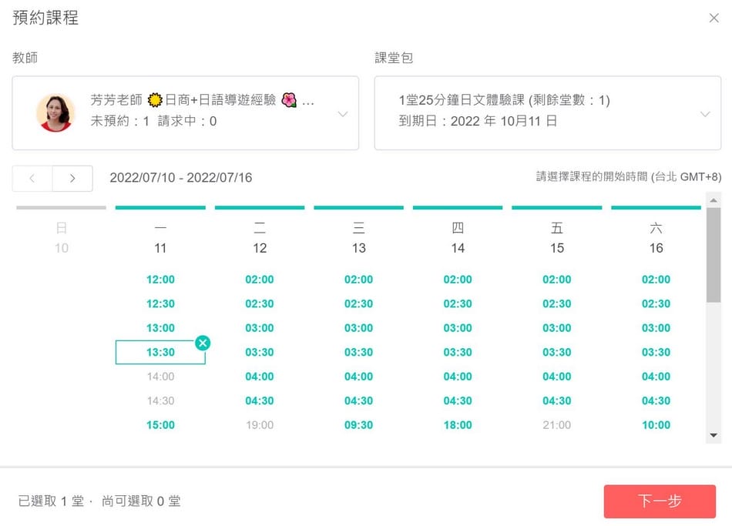This screenshot has height=526, width=732.
Task: Click 未預約：1 請求中：0 text
Action: pos(153,122)
